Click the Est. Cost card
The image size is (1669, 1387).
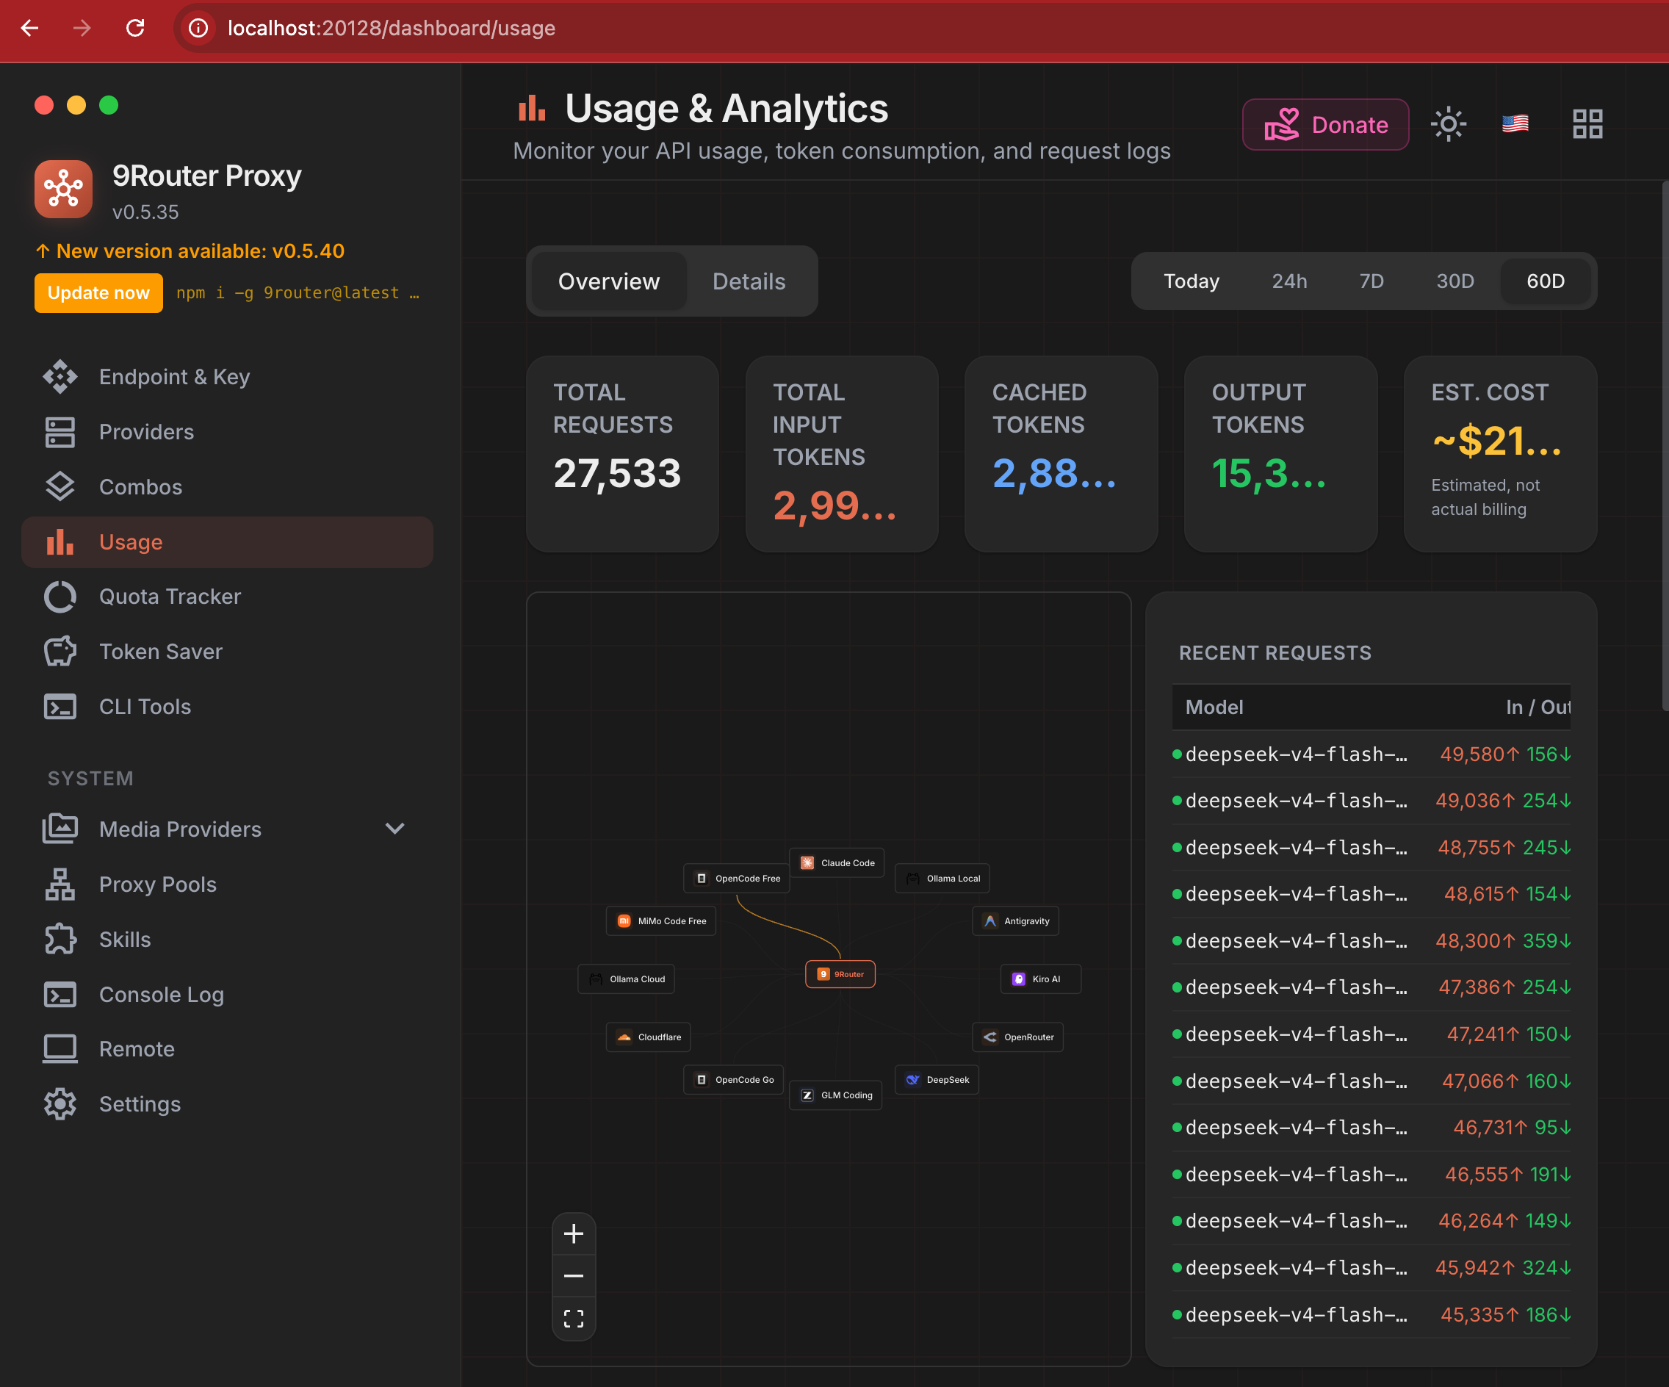1501,454
